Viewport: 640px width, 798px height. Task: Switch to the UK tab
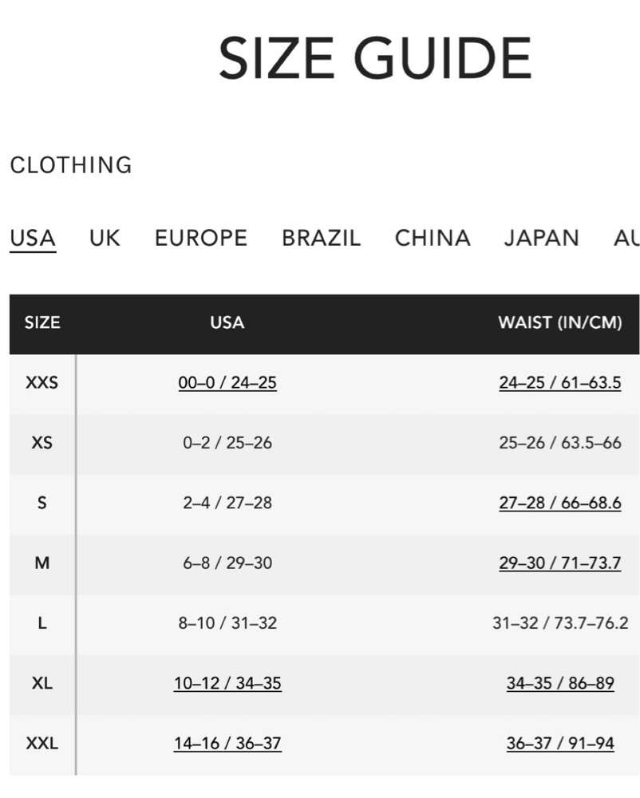(x=105, y=238)
